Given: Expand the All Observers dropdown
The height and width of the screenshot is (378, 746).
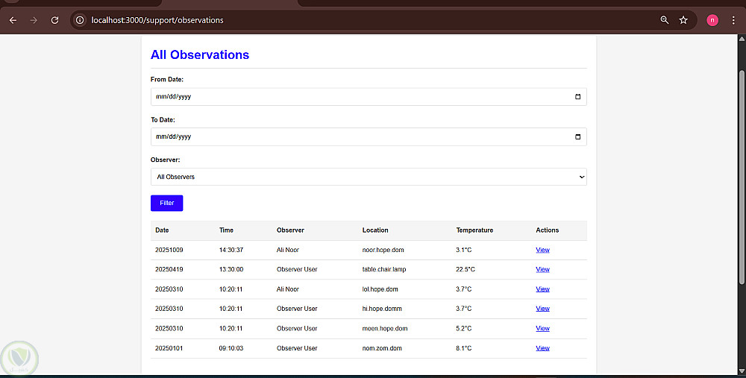Looking at the screenshot, I should [369, 177].
